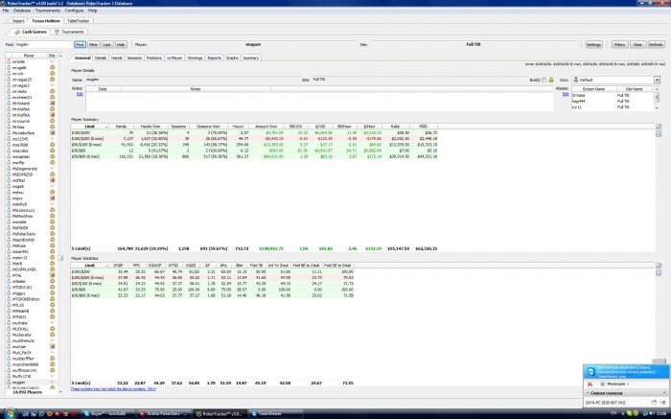
Task: Click the Find button
Action: [x=80, y=44]
